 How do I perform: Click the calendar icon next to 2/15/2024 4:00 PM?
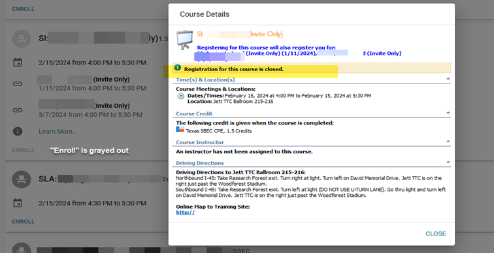pos(18,62)
